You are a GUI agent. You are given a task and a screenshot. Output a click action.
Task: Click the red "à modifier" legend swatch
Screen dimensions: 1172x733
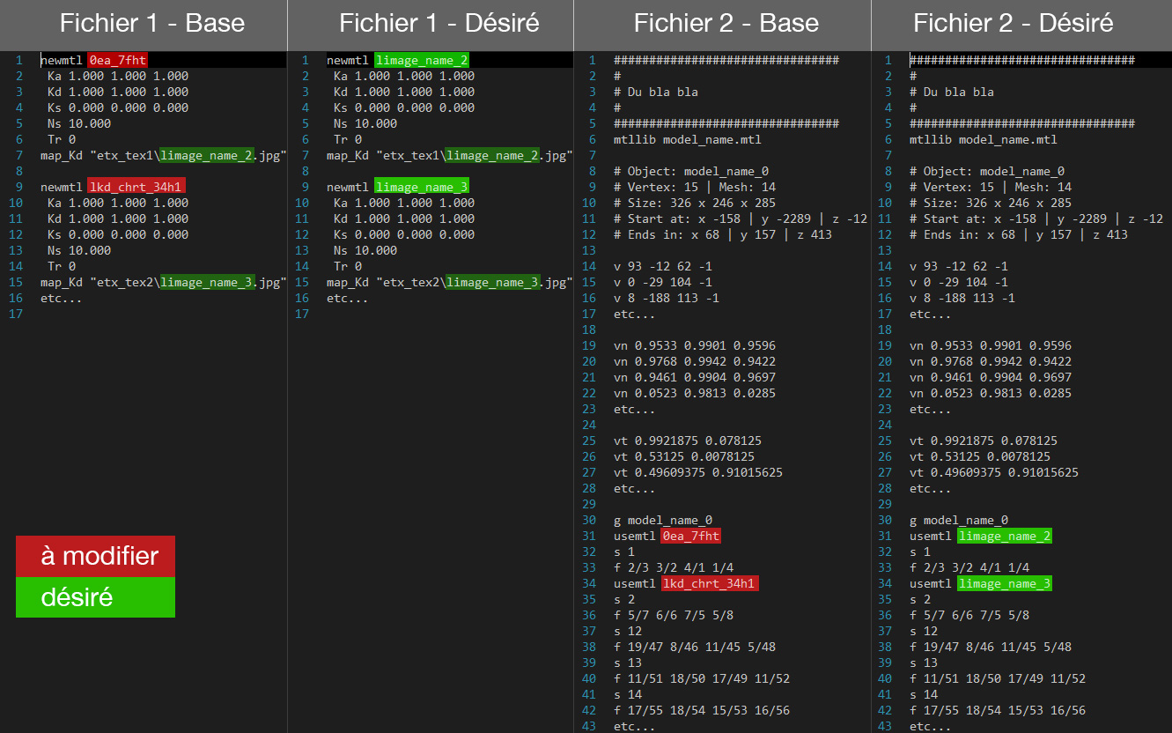pyautogui.click(x=95, y=556)
